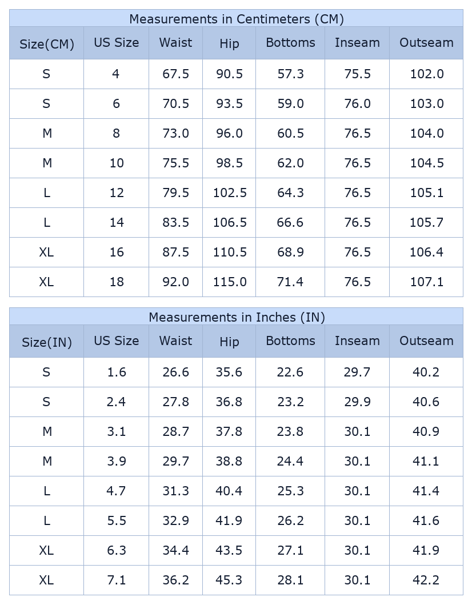Select the inseam value 29.7 cell
Viewport: 472px width, 609px height.
(357, 372)
